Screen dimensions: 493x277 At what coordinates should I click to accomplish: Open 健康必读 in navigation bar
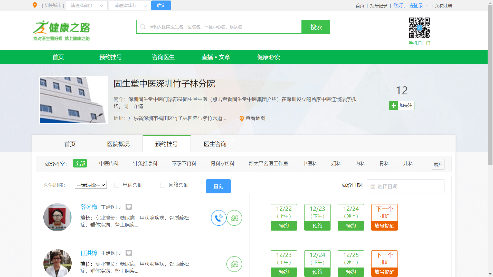(269, 57)
